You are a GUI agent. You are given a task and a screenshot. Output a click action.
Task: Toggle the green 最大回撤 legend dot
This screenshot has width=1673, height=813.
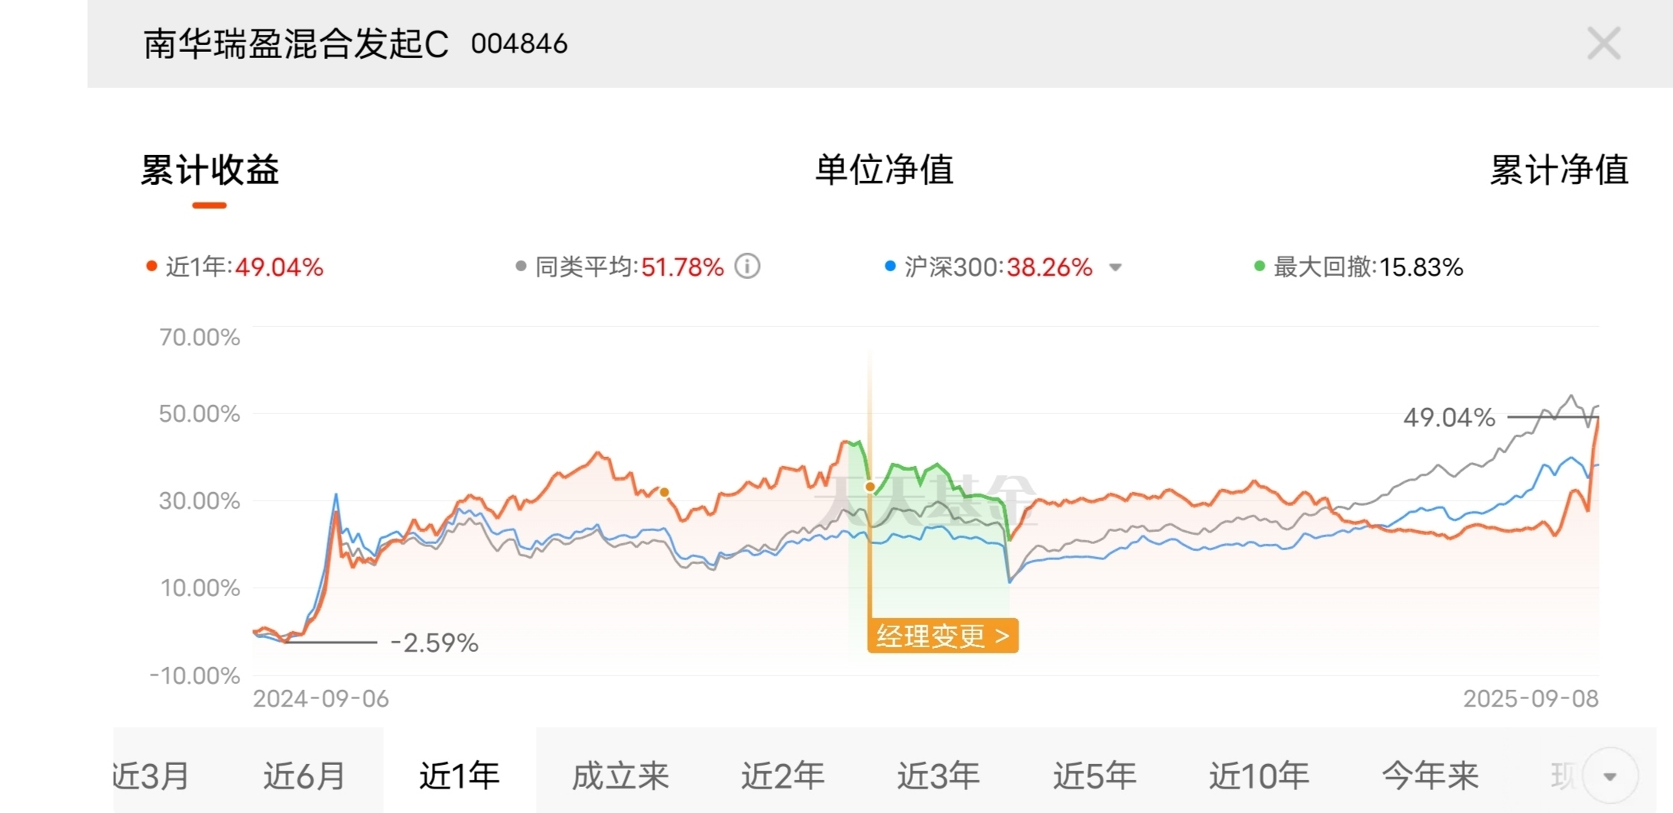(x=1259, y=266)
